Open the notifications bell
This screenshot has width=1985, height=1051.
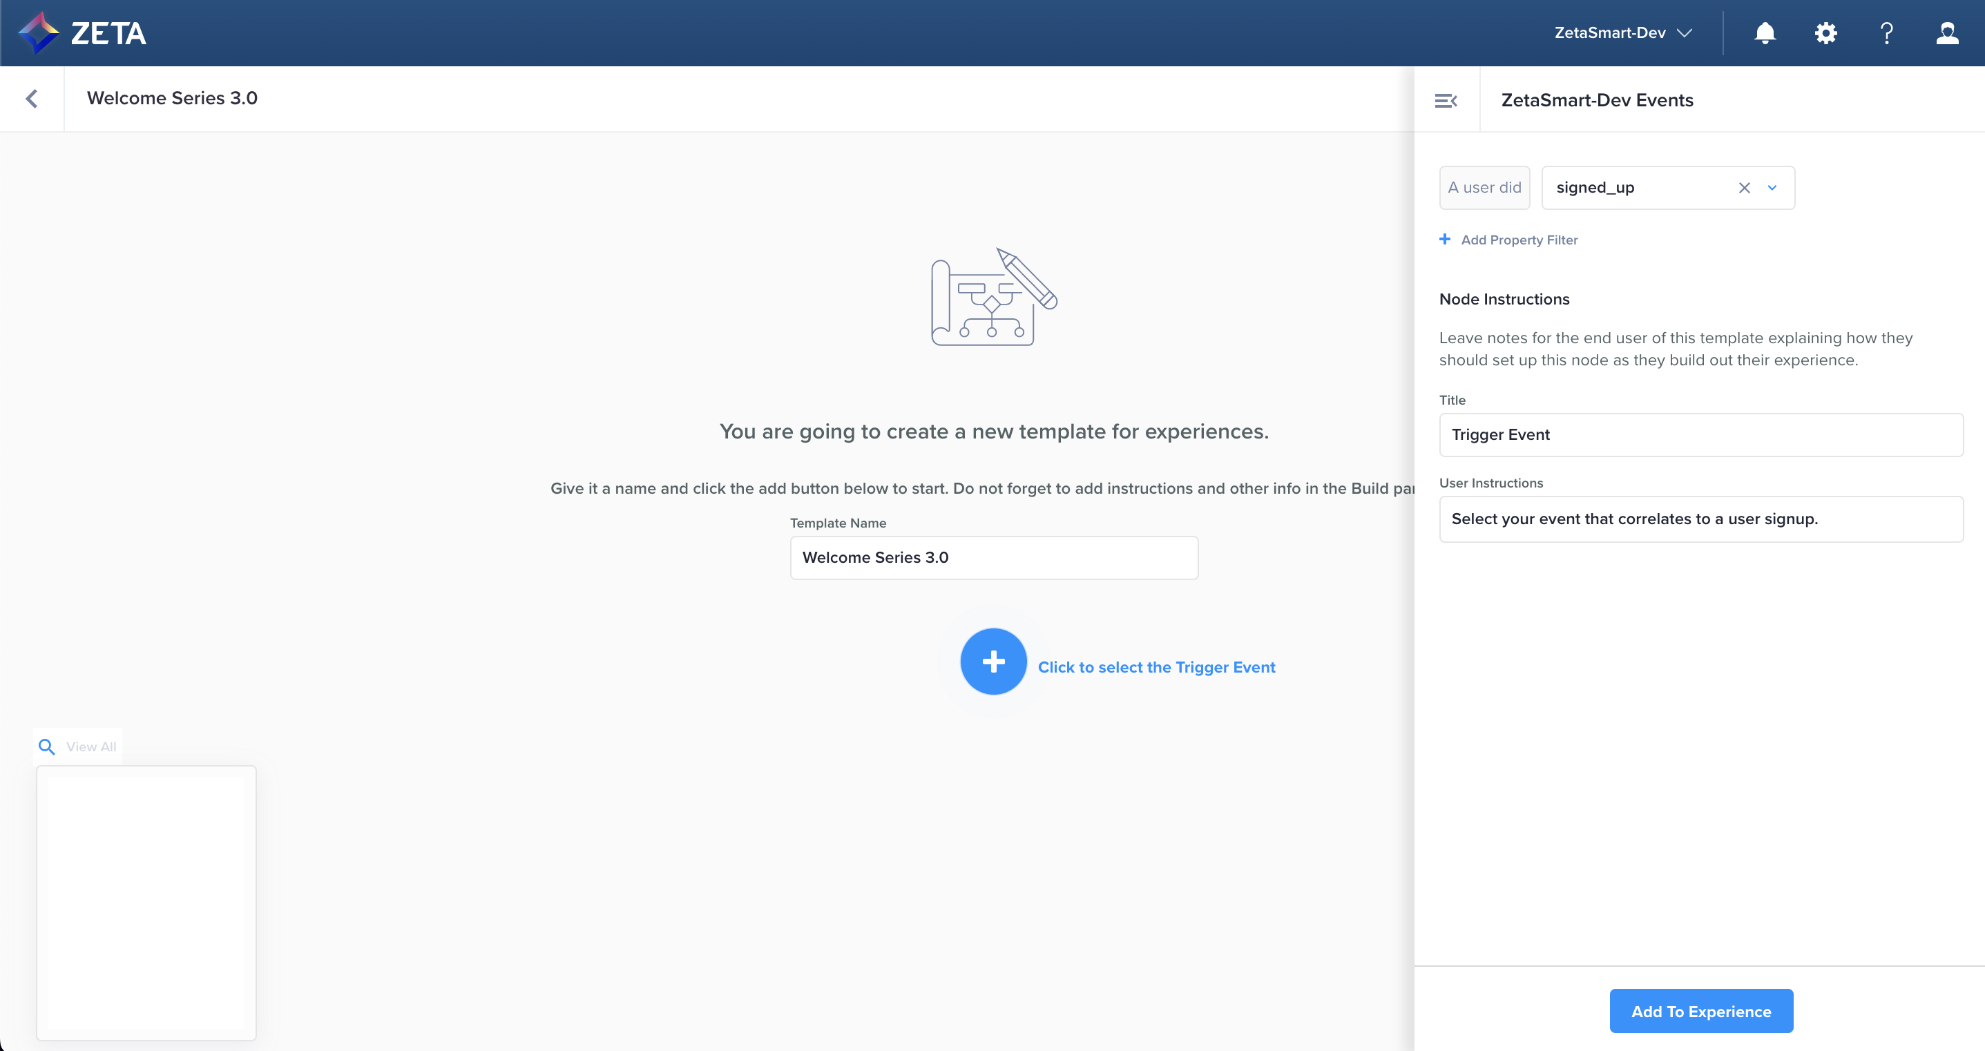(1765, 33)
